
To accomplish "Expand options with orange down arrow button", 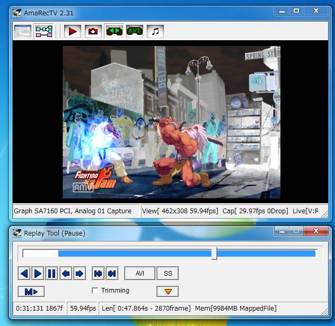I will 168,292.
